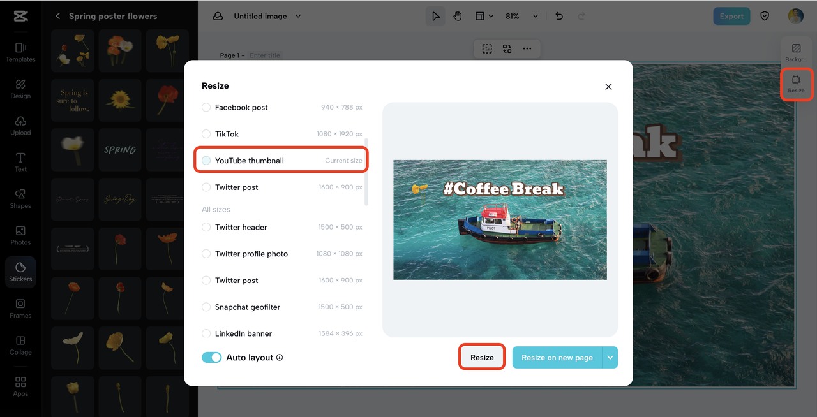Viewport: 817px width, 417px height.
Task: Click the 'All sizes' section label
Action: [216, 209]
